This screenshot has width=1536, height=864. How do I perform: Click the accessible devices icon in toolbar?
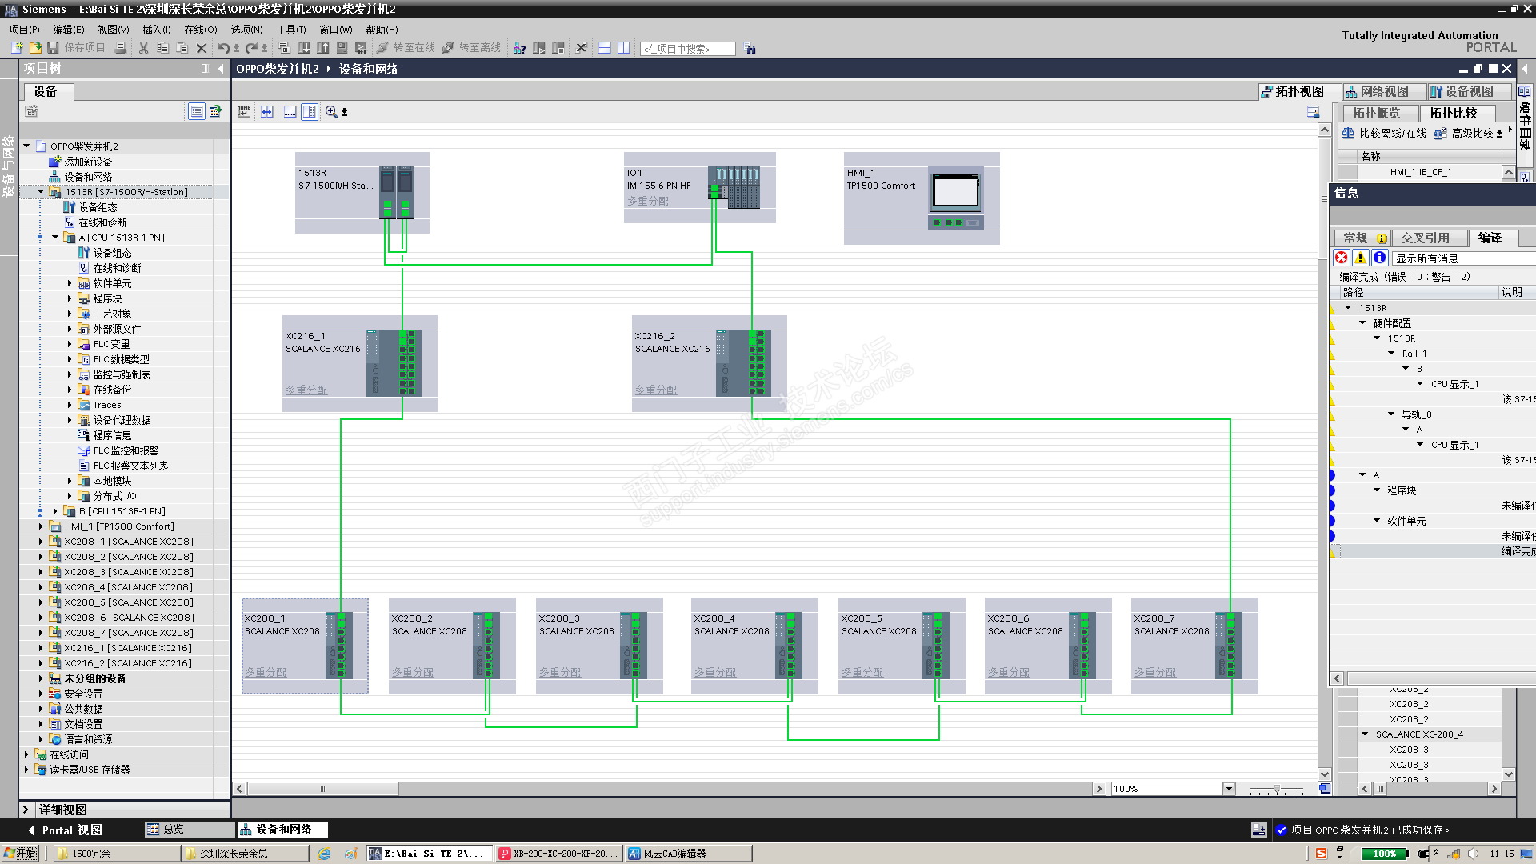click(519, 48)
